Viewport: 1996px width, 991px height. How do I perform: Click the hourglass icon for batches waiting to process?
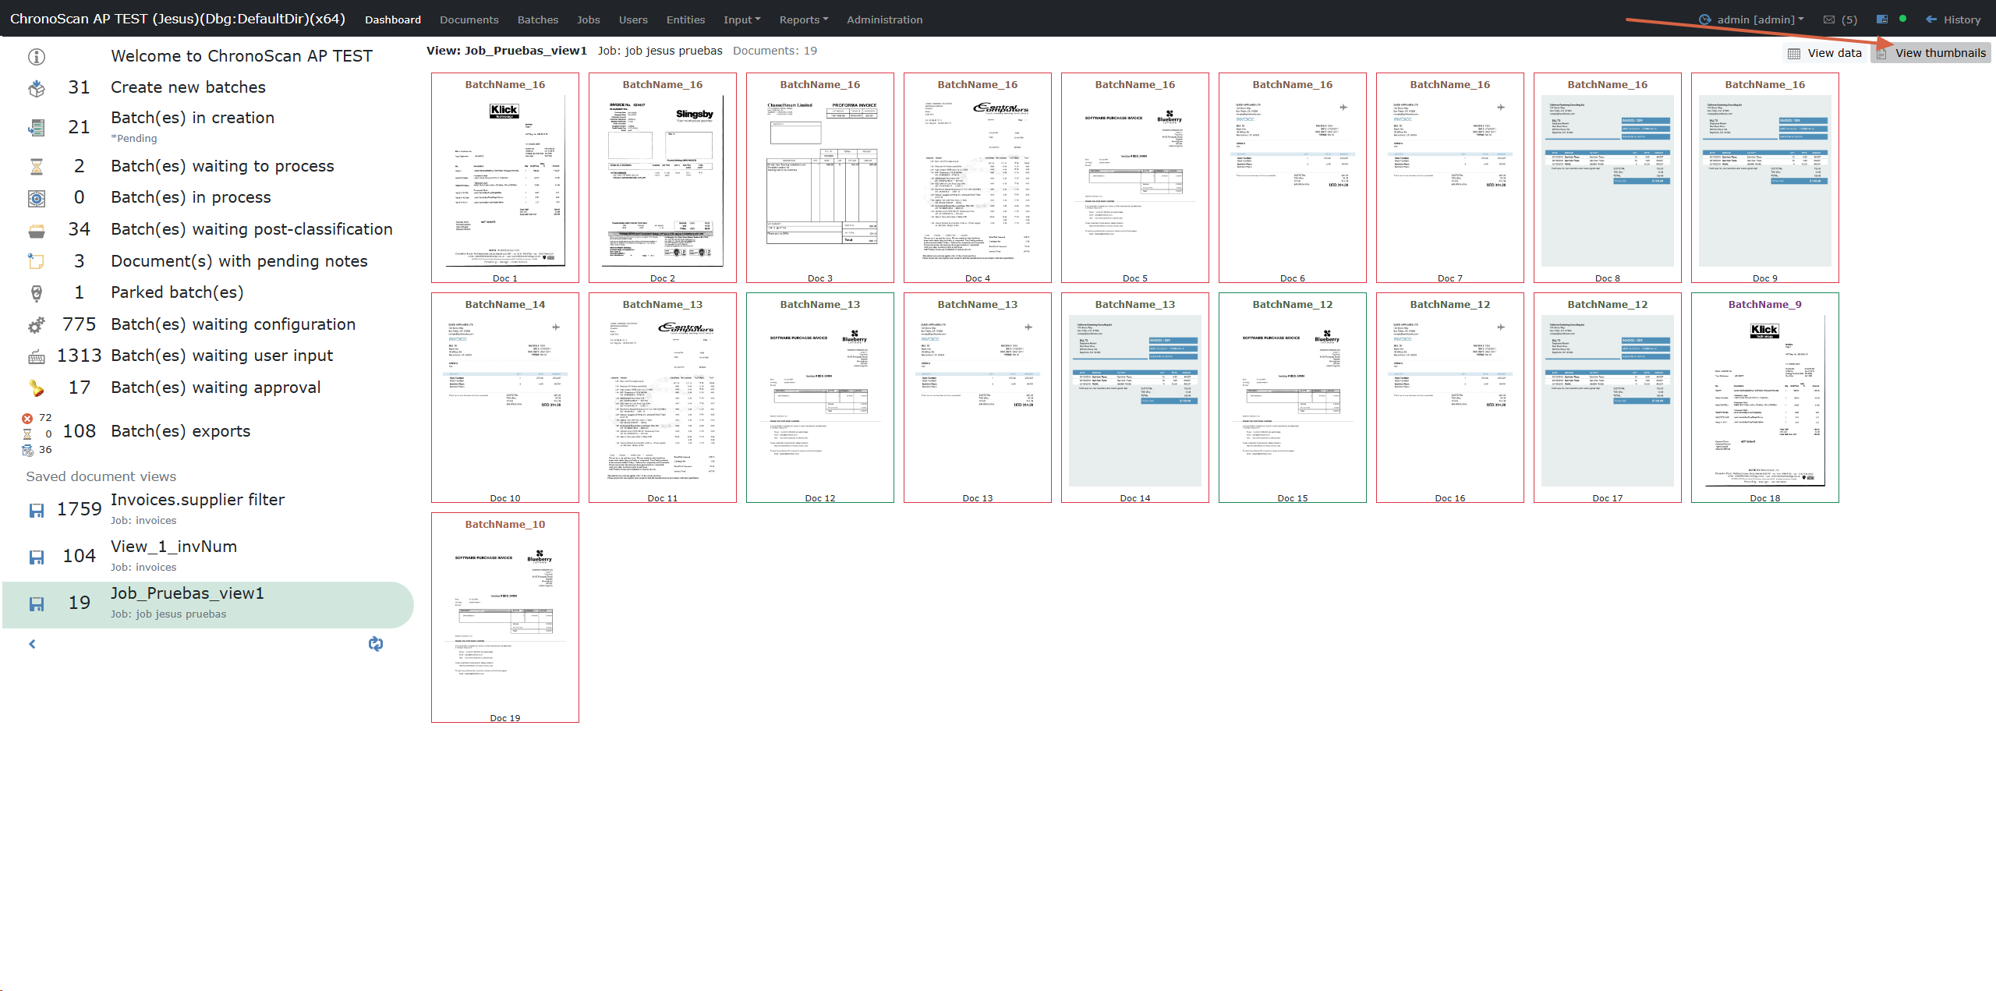click(37, 167)
